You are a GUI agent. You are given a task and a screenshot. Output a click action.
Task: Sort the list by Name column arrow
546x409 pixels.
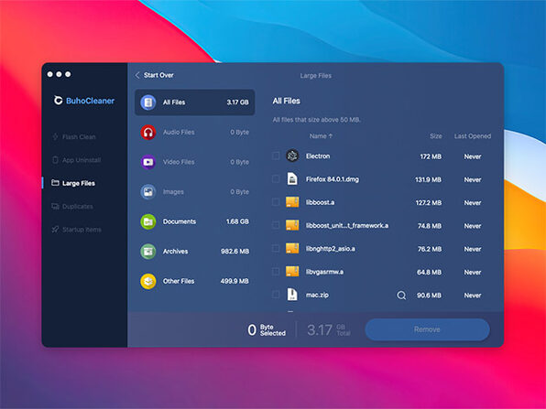(x=331, y=136)
